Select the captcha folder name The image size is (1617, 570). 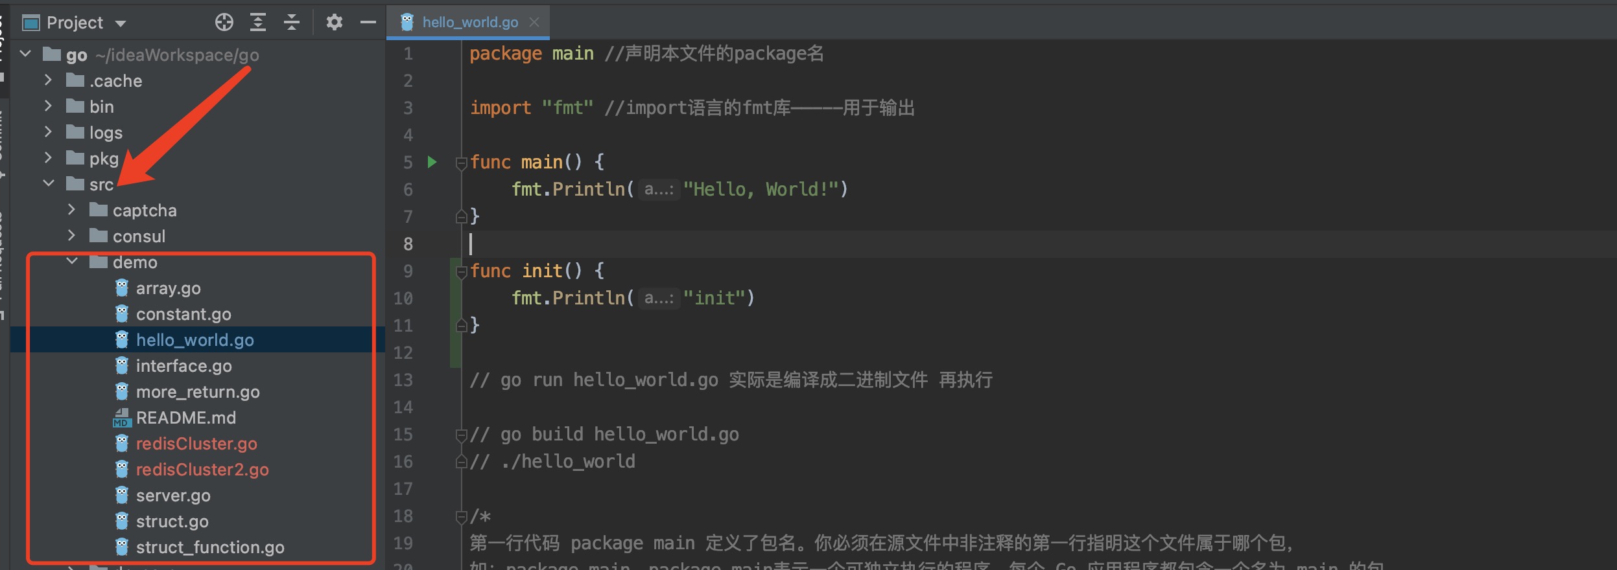[x=145, y=211]
